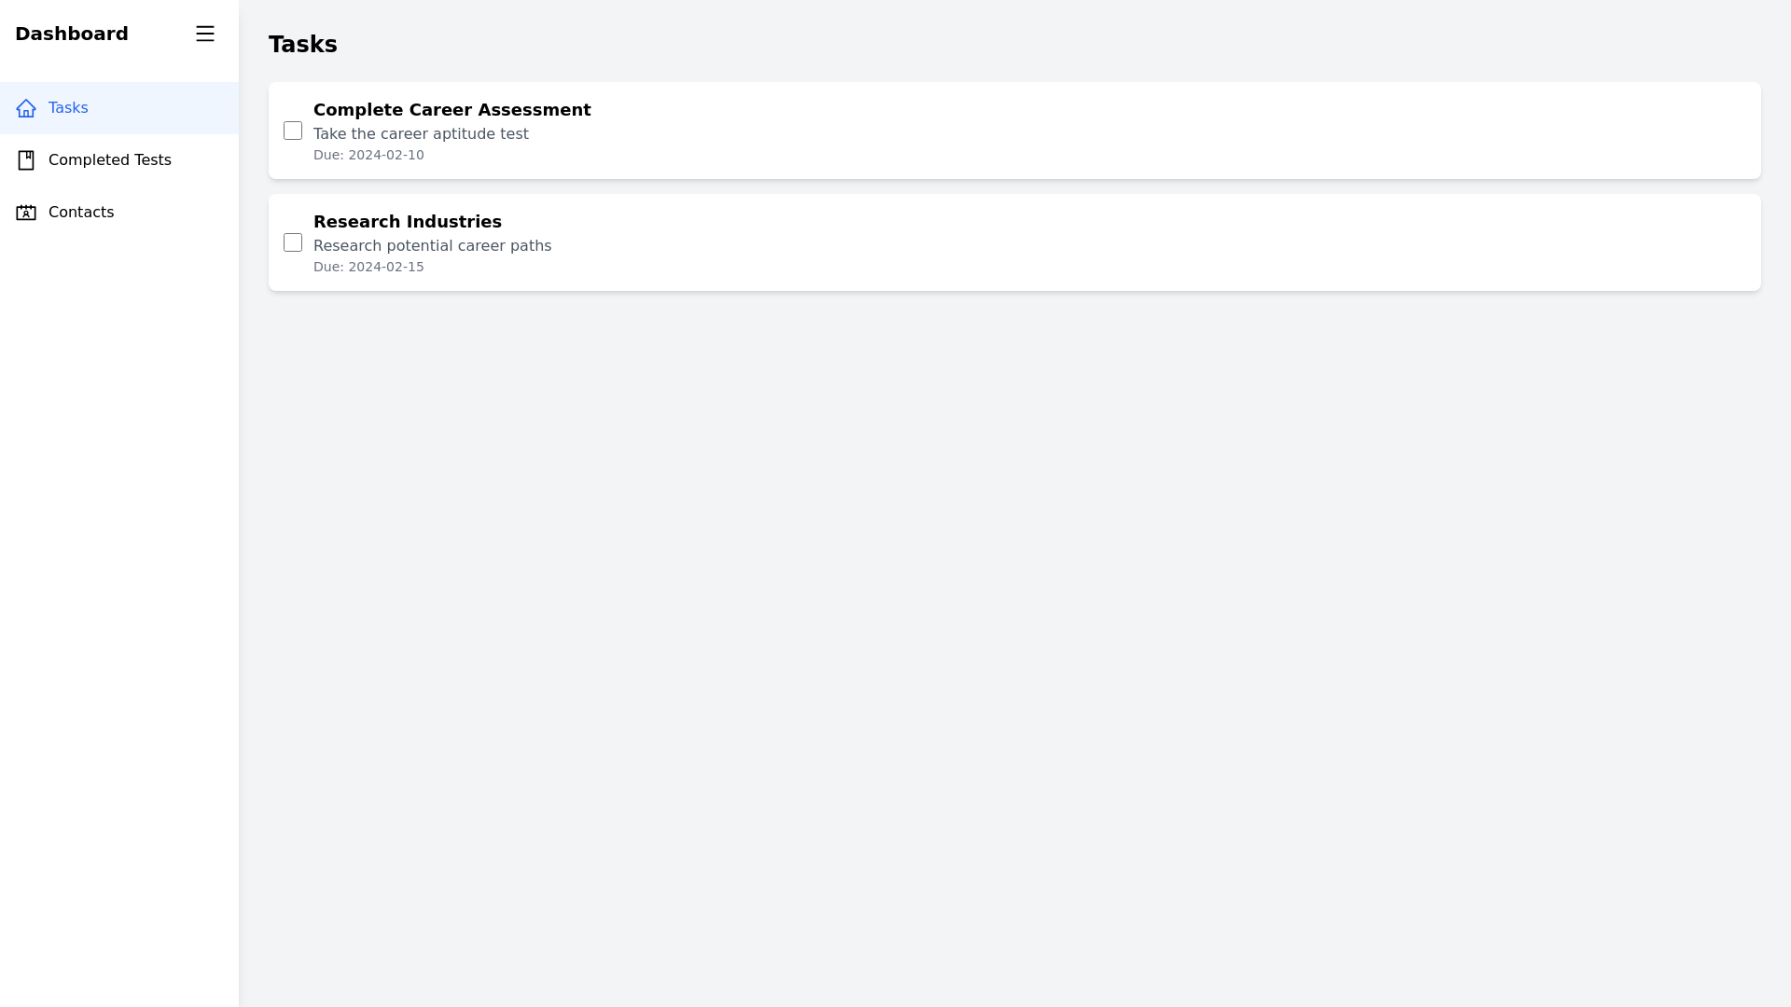The height and width of the screenshot is (1007, 1791).
Task: Select the Complete Career Assessment title
Action: pyautogui.click(x=451, y=110)
